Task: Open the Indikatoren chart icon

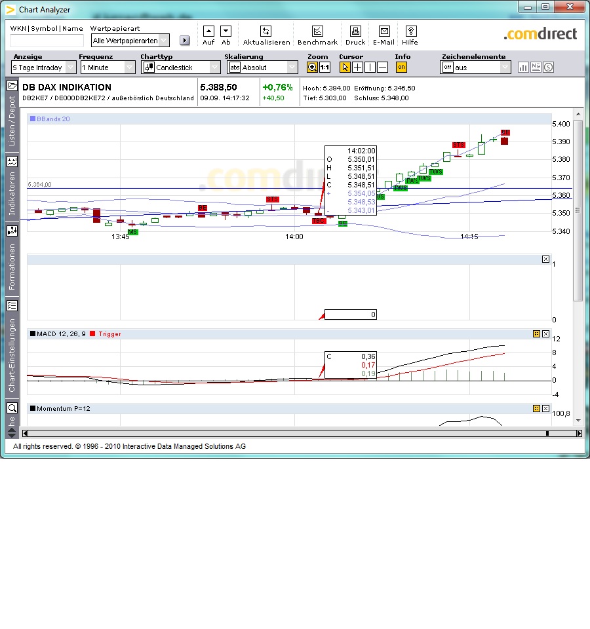Action: click(12, 162)
